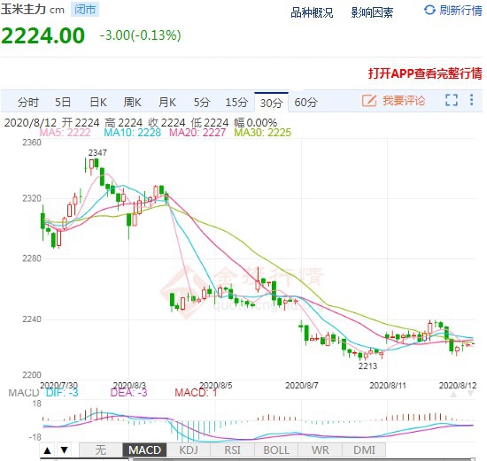The width and height of the screenshot is (487, 461).
Task: Open the fullscreen expand icon
Action: click(x=452, y=100)
